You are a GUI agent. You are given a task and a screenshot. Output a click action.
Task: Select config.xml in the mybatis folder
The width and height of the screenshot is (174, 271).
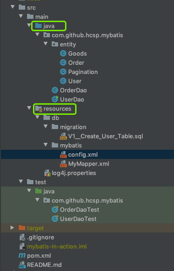coord(83,154)
